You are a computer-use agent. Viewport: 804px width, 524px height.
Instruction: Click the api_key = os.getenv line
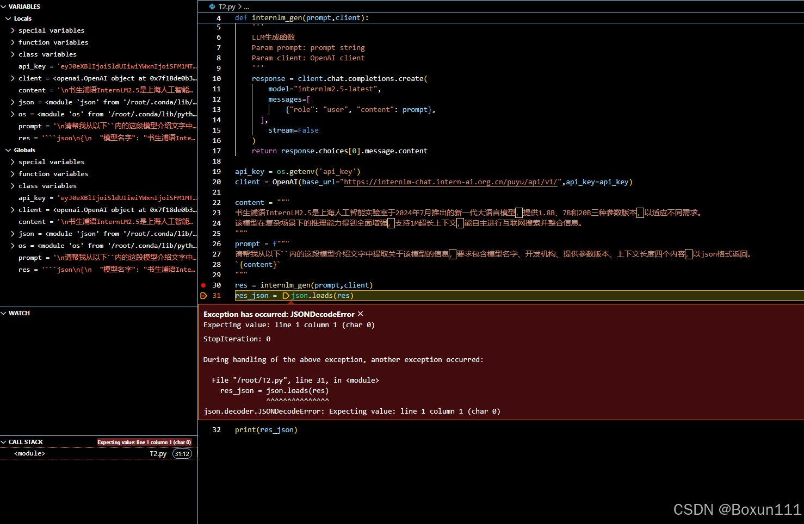pyautogui.click(x=298, y=172)
